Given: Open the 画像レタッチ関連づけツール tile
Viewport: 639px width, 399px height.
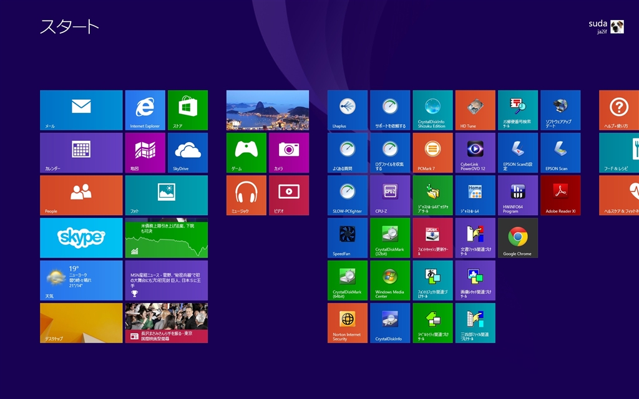Looking at the screenshot, I should (x=475, y=281).
